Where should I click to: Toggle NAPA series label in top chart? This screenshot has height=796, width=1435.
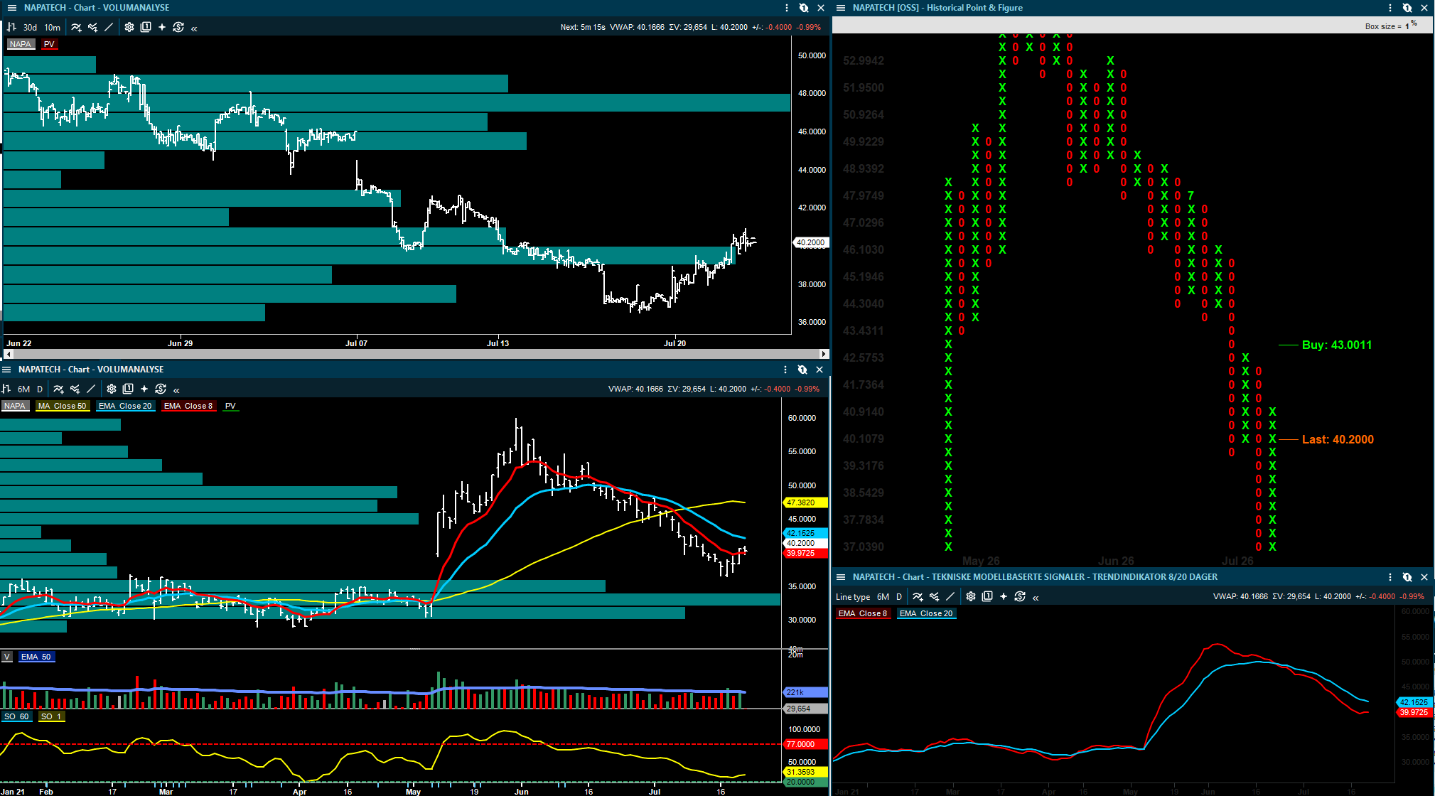(x=21, y=44)
